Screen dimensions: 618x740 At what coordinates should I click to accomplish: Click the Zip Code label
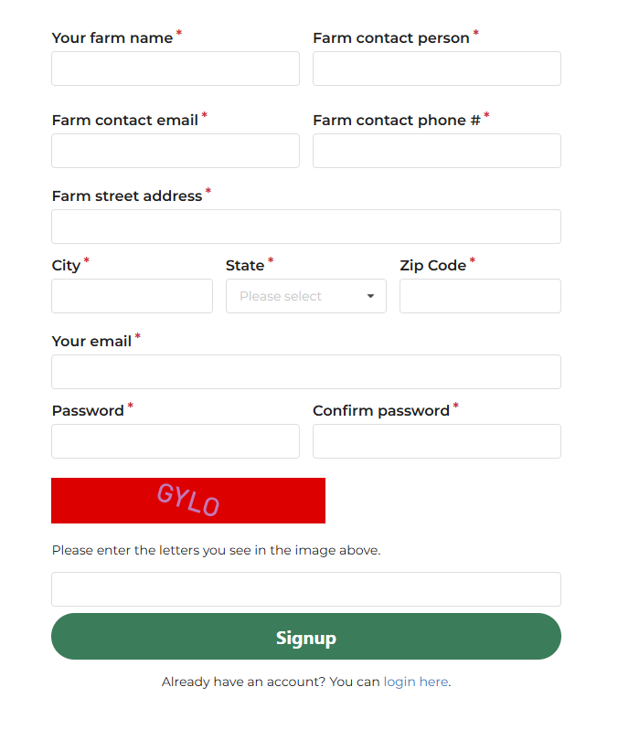click(432, 266)
